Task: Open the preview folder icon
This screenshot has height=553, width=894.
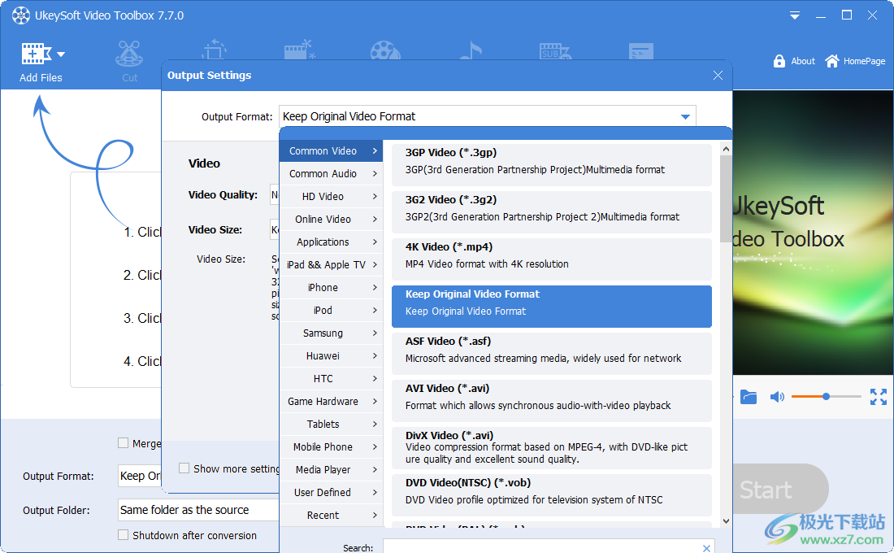Action: (749, 396)
